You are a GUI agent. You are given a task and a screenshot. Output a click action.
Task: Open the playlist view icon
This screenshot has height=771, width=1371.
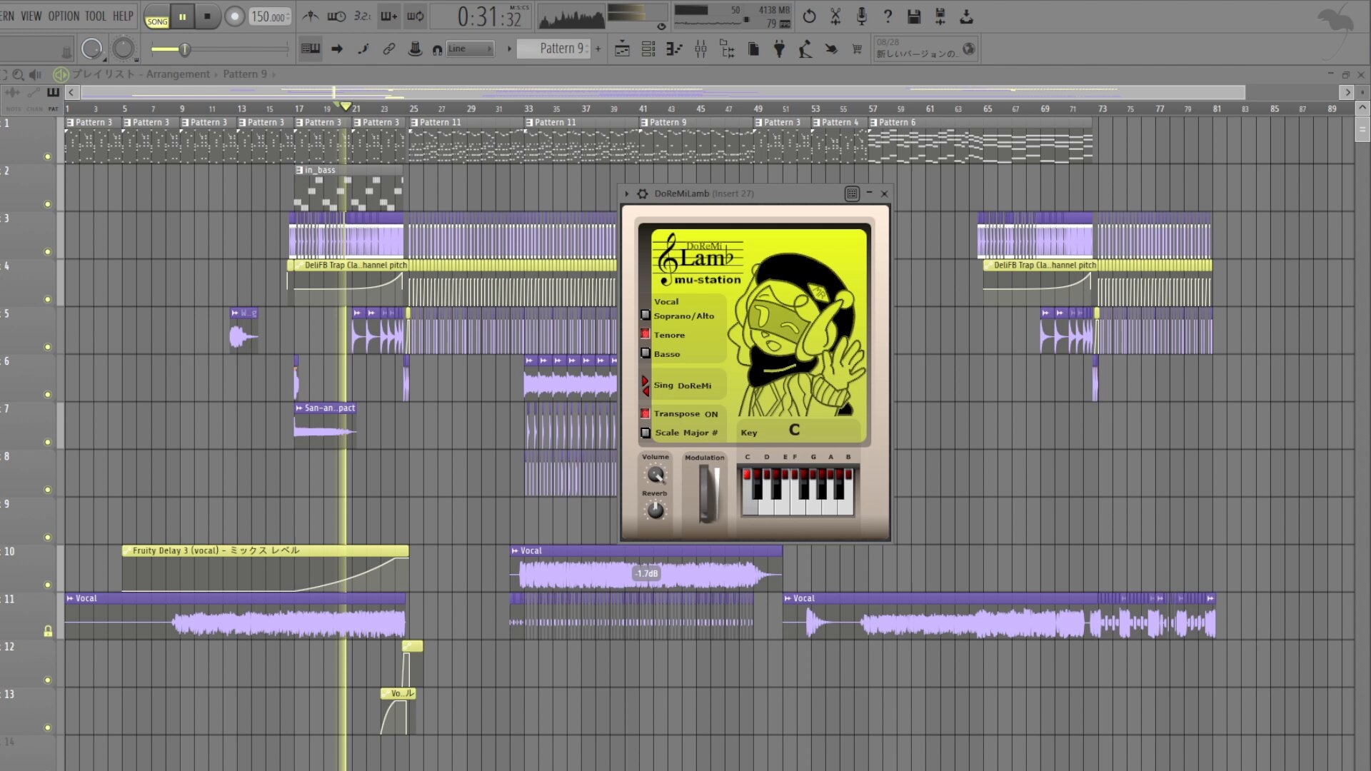pos(622,49)
